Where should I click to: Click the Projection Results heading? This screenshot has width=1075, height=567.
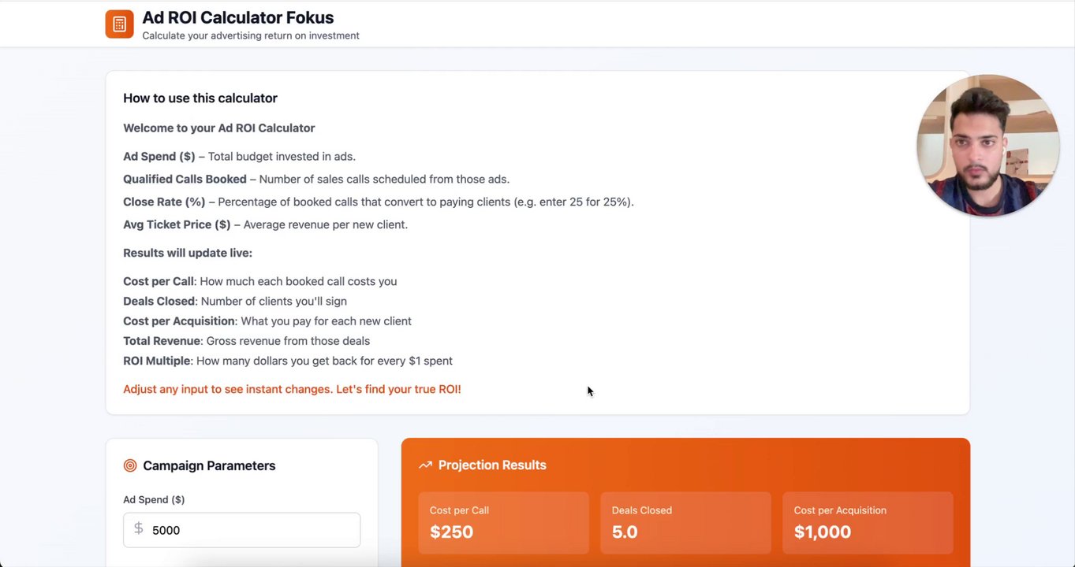tap(492, 465)
